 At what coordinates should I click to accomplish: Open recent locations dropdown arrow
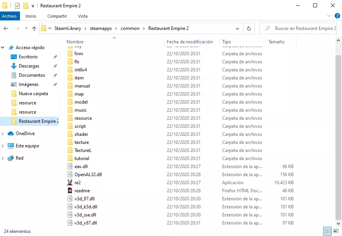(26, 28)
